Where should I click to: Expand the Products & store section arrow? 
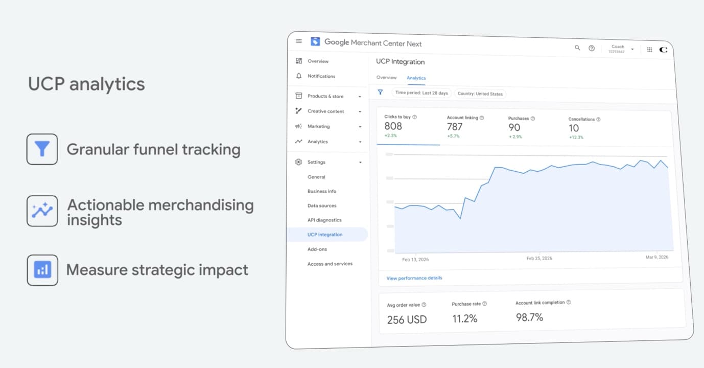coord(360,97)
